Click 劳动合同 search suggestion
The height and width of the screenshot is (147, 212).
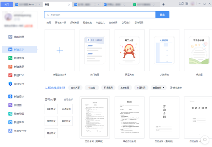click(113, 23)
